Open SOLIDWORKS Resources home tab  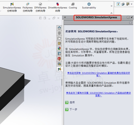[x=59, y=28]
